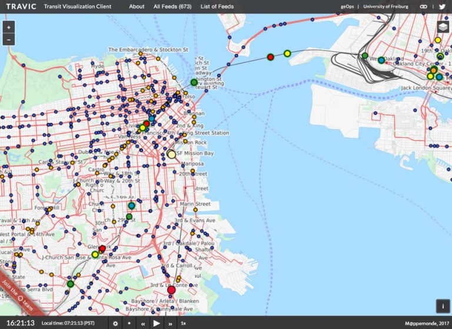This screenshot has width=452, height=329.
Task: Follow the University of Freiburg link
Action: click(x=385, y=6)
